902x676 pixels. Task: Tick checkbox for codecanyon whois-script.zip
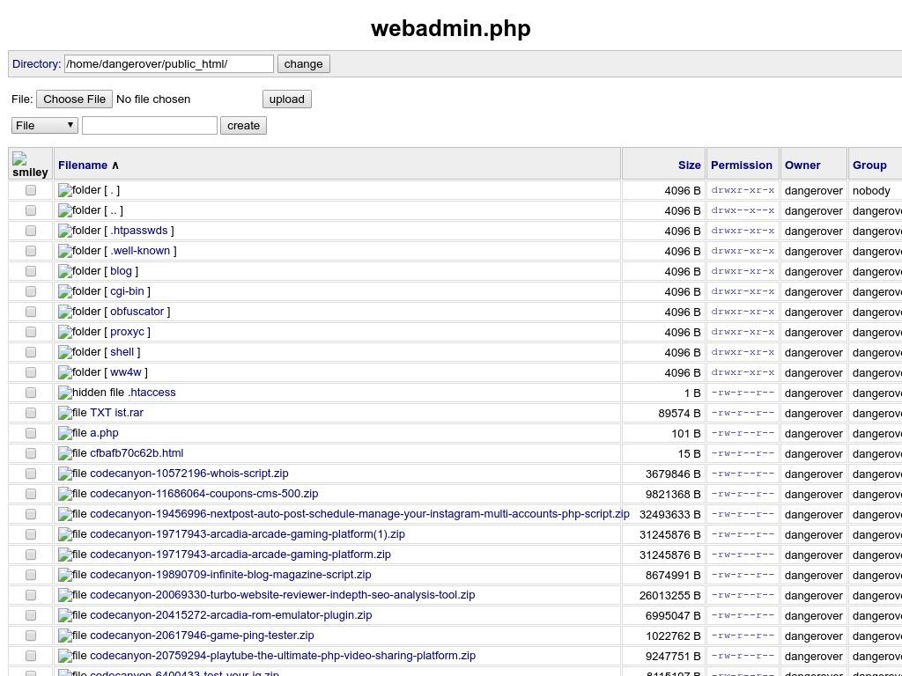31,474
